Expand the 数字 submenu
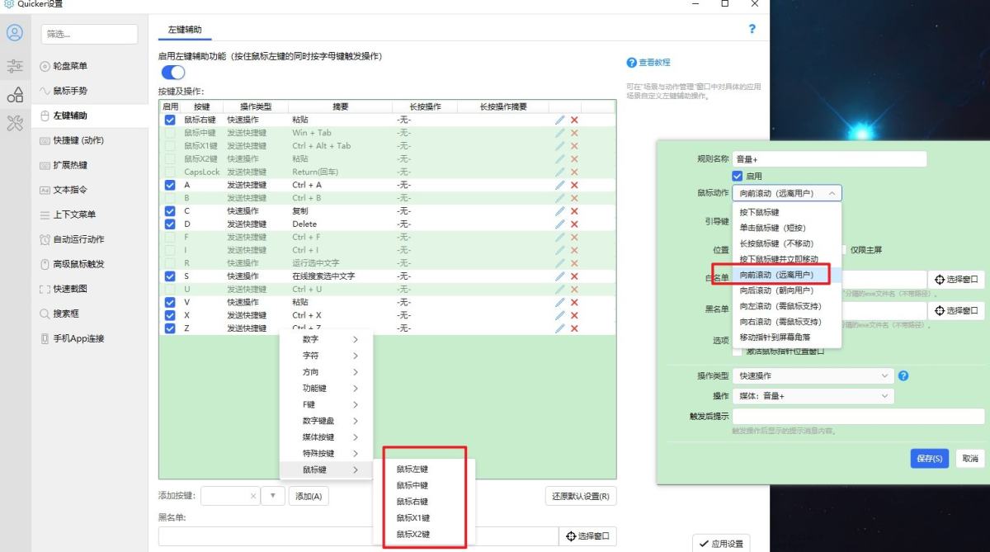 coord(327,339)
